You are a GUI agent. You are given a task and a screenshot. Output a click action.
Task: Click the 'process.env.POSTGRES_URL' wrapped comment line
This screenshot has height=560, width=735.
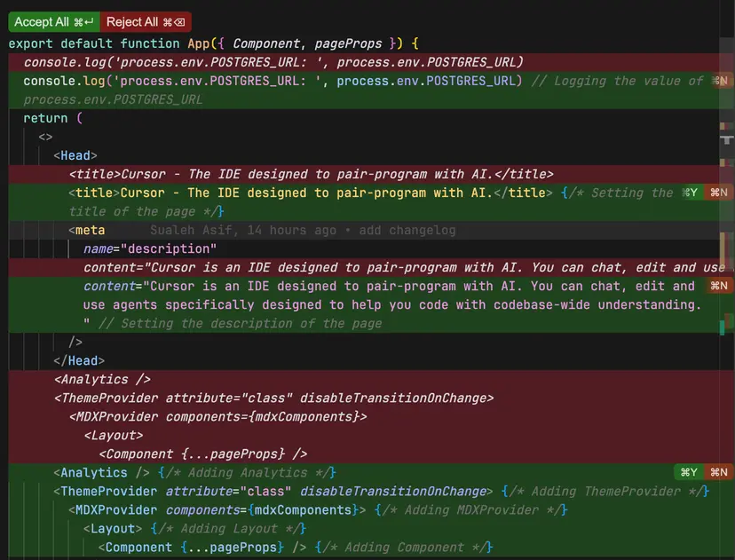point(113,99)
